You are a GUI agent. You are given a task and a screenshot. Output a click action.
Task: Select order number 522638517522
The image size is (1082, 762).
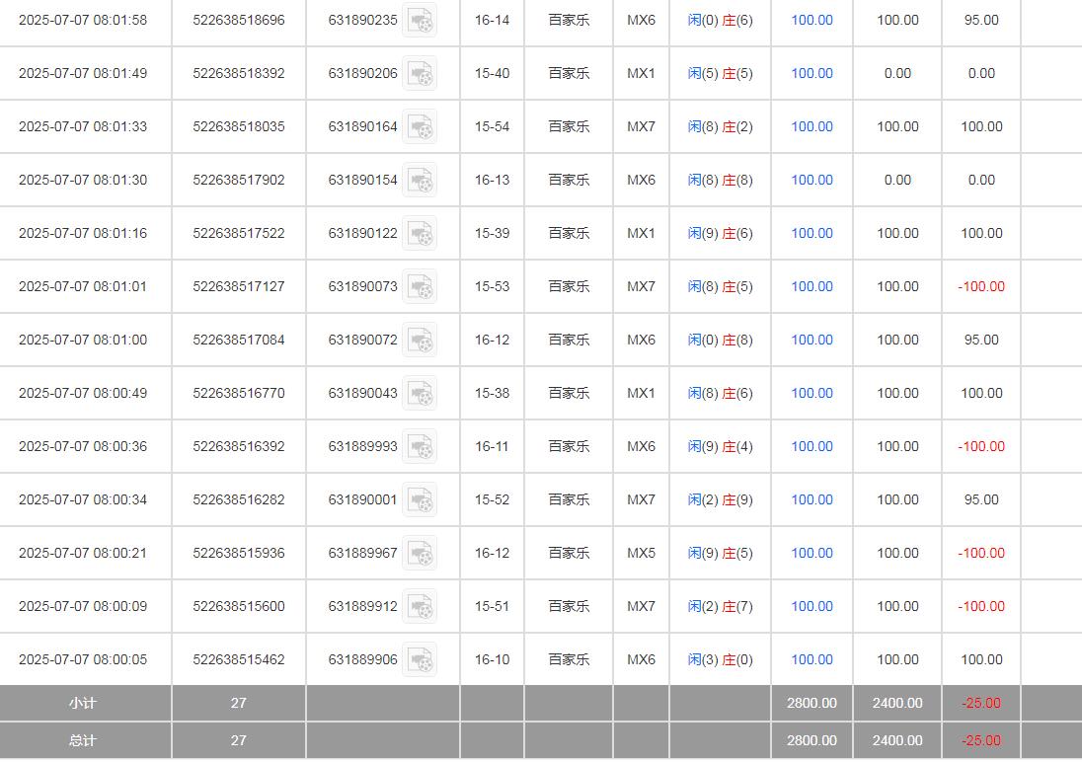coord(239,233)
